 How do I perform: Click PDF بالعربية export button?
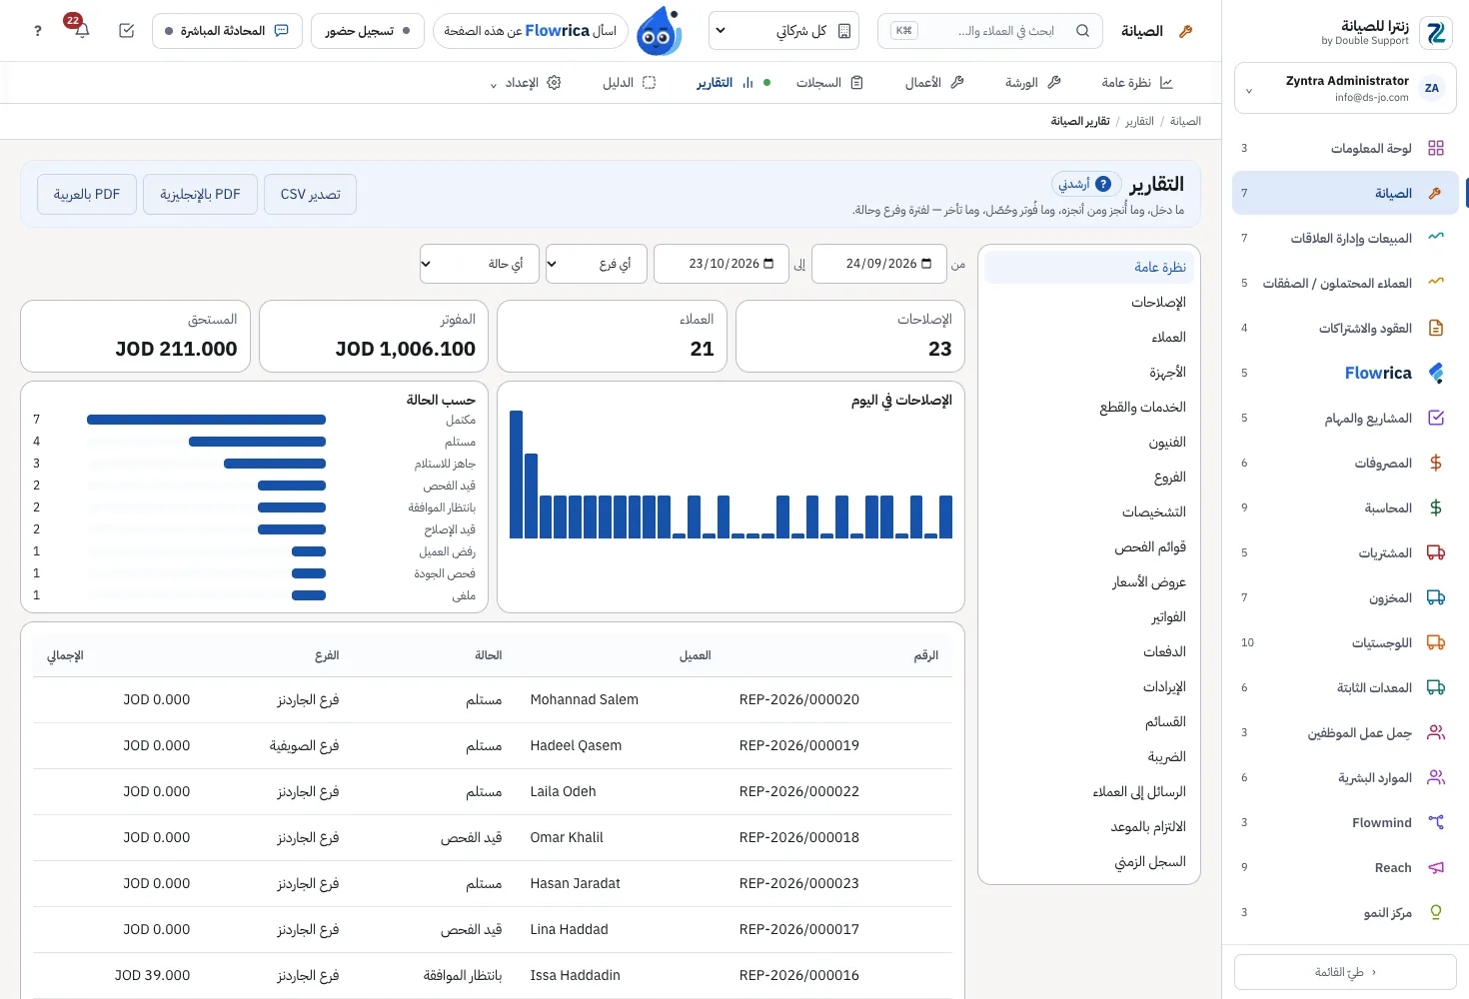click(x=87, y=194)
